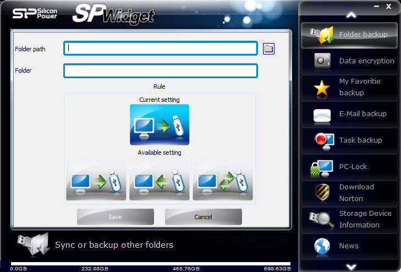Open Task backup label
Screen dimensions: 401x272
click(x=361, y=140)
